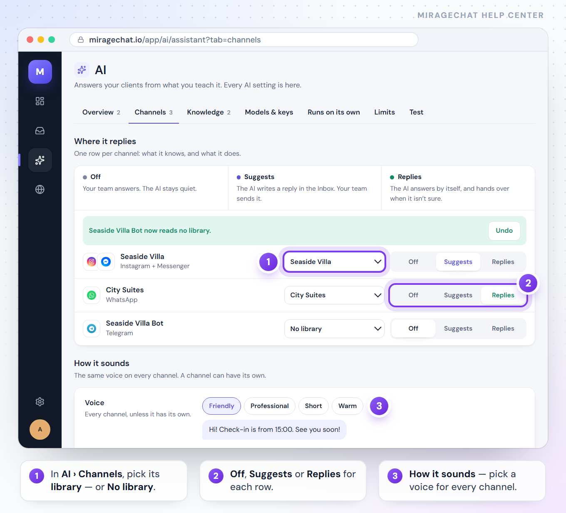The height and width of the screenshot is (513, 566).
Task: Select the AI sparkle icon in sidebar
Action: (x=40, y=160)
